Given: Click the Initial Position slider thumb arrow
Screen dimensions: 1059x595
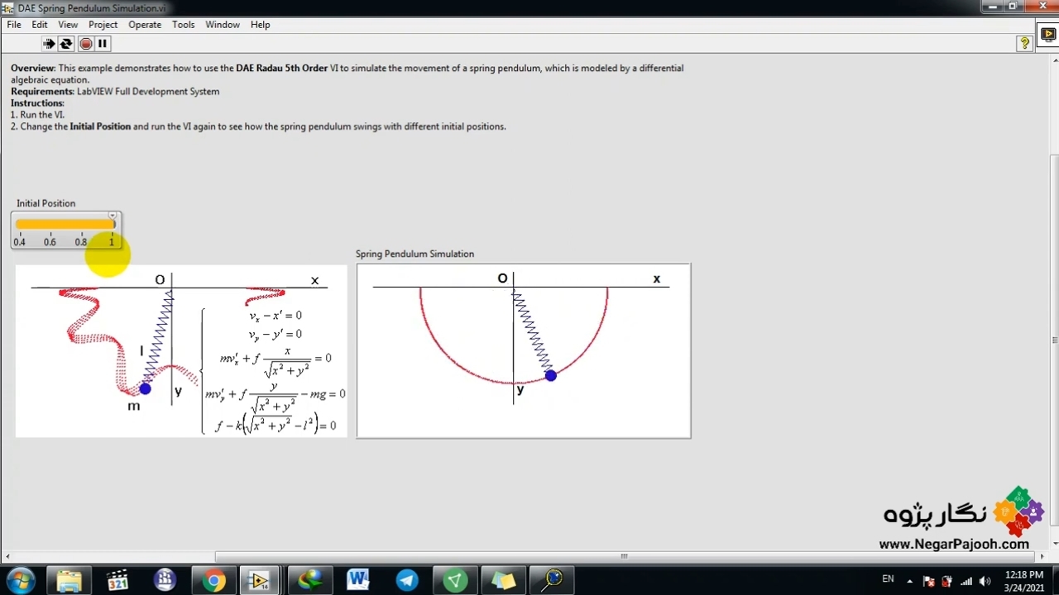Looking at the screenshot, I should point(113,217).
